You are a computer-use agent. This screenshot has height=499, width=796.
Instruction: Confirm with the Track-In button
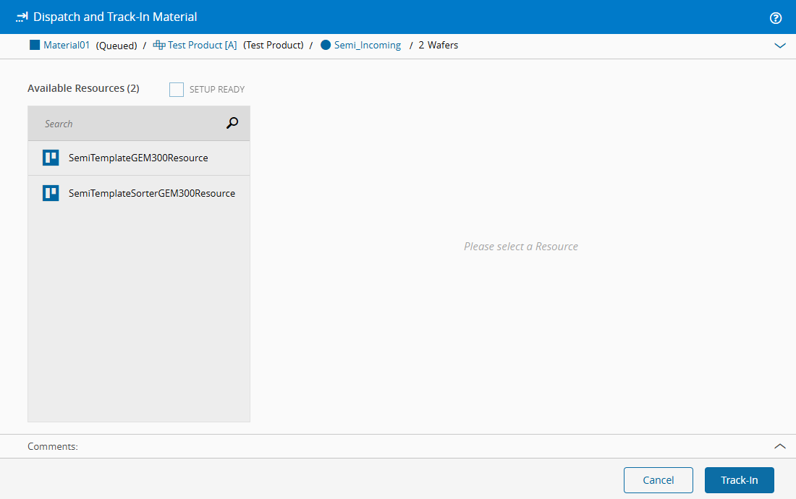(x=739, y=480)
